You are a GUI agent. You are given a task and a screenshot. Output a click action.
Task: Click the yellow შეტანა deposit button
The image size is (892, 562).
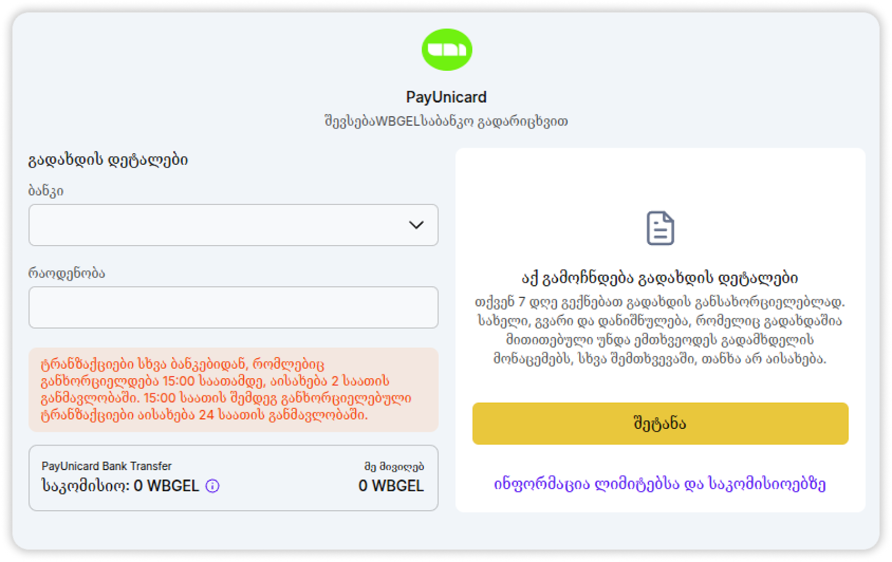tap(660, 423)
